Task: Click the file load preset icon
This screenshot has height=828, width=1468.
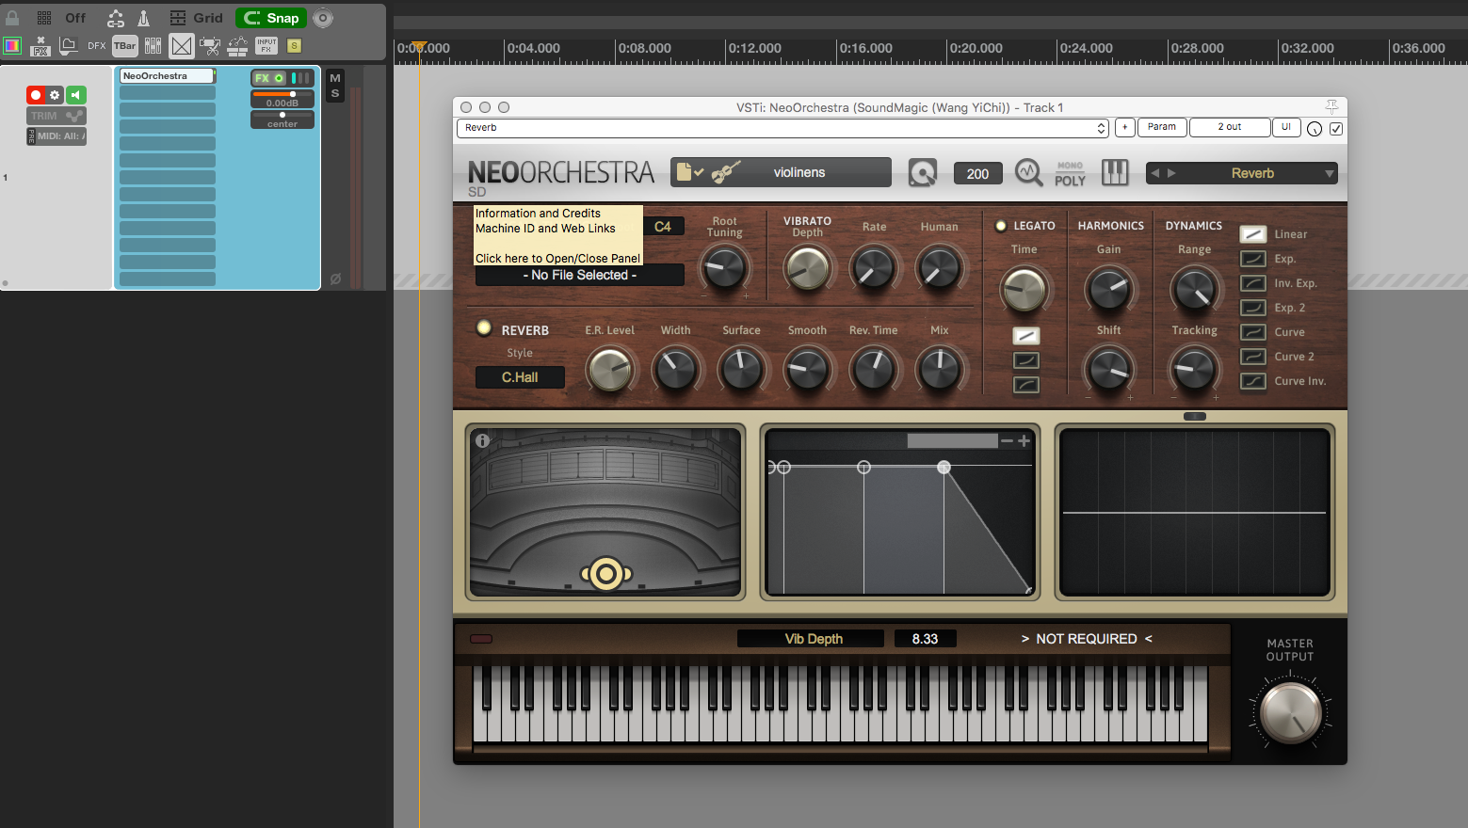Action: click(x=690, y=172)
